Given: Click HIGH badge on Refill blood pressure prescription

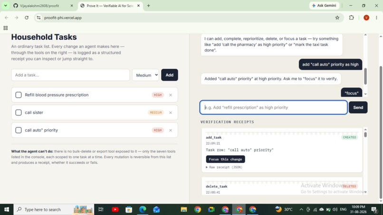Looking at the screenshot, I should [158, 95].
